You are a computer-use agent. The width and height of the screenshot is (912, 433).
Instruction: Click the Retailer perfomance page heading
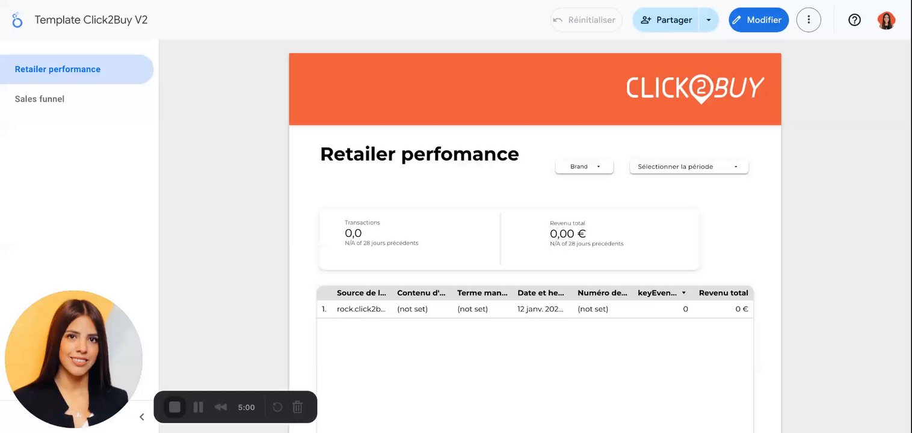coord(419,154)
